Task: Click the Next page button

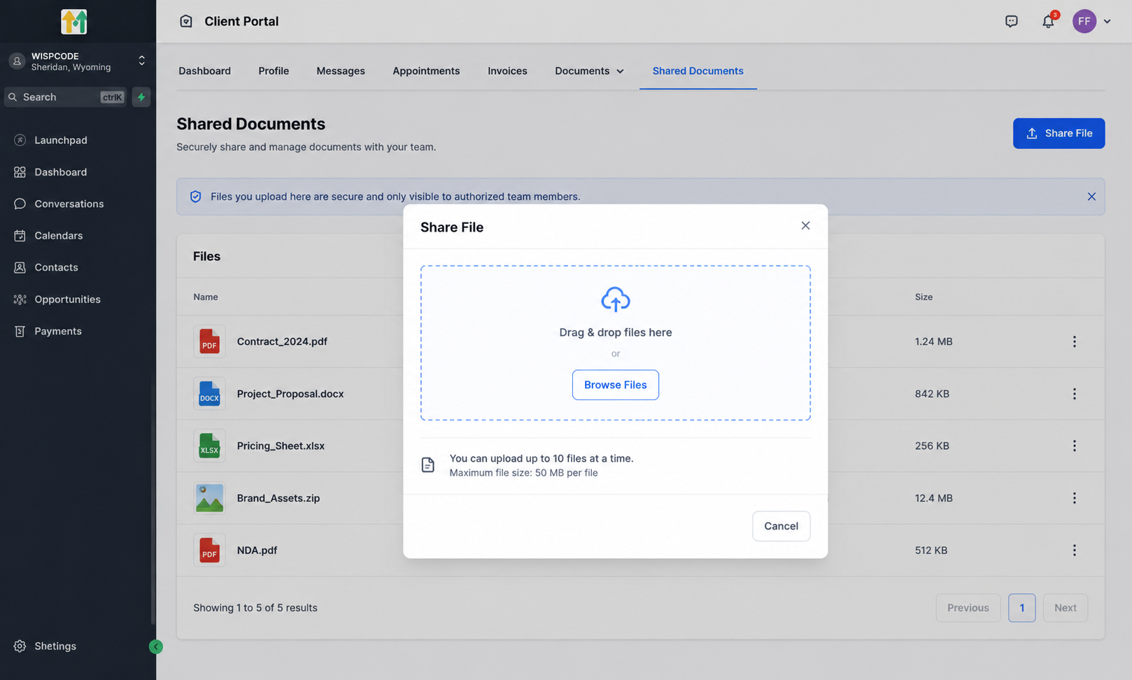Action: pos(1065,608)
